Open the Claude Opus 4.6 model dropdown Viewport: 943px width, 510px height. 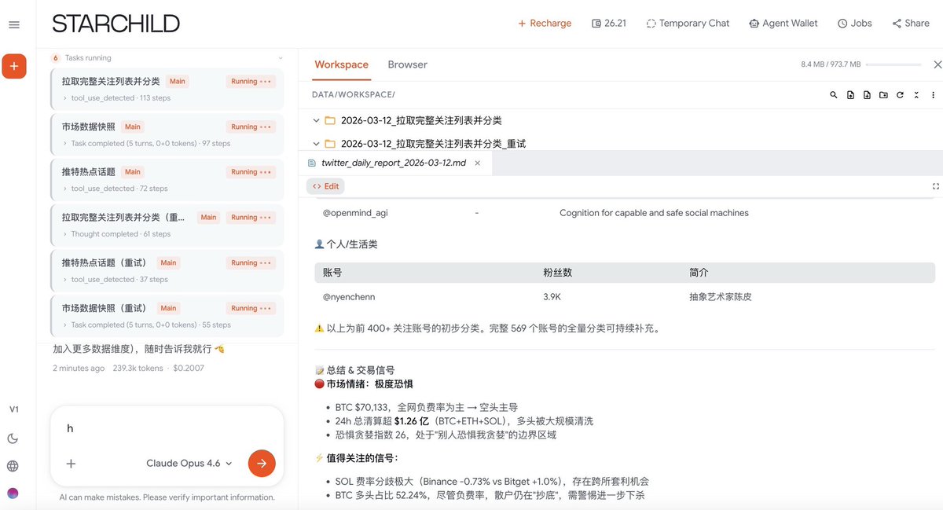tap(189, 464)
